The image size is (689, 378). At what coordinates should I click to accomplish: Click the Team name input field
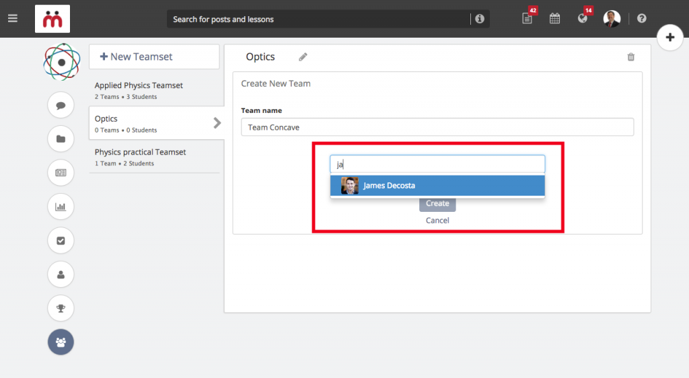click(x=437, y=127)
